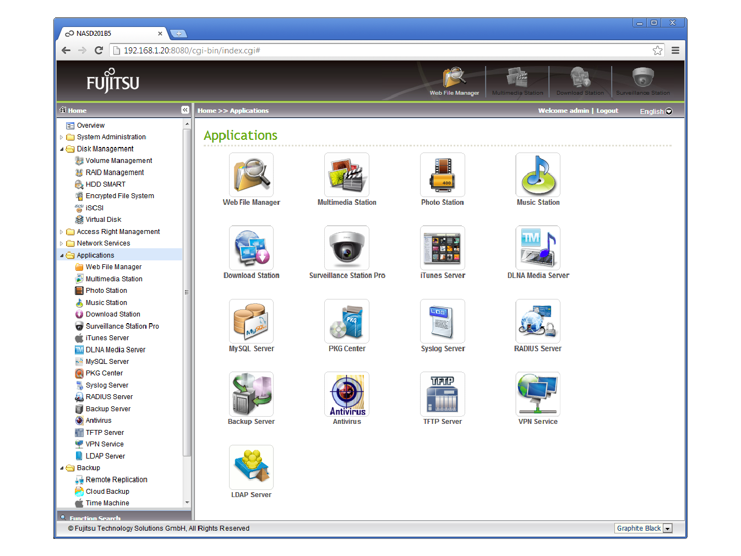Expand the Network Services tree folder

click(x=62, y=243)
